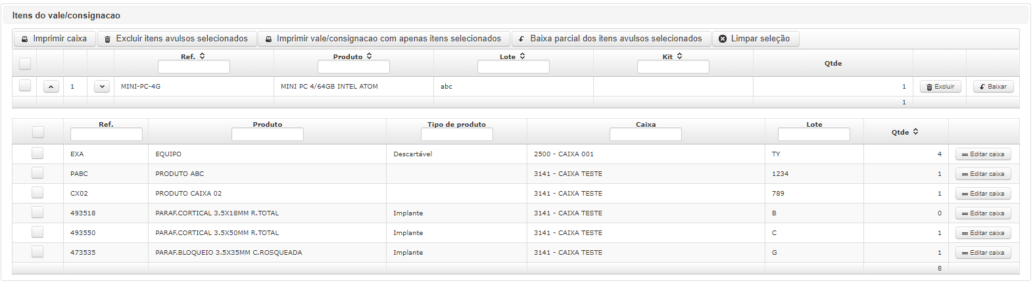Click Editar caixa for PRODUTO CAIXA 02
Viewport: 1035px width, 283px height.
tap(983, 194)
